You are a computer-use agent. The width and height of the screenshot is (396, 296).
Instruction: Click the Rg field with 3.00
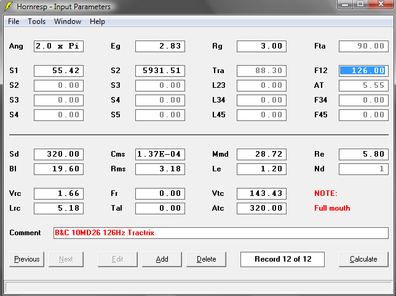pyautogui.click(x=262, y=46)
